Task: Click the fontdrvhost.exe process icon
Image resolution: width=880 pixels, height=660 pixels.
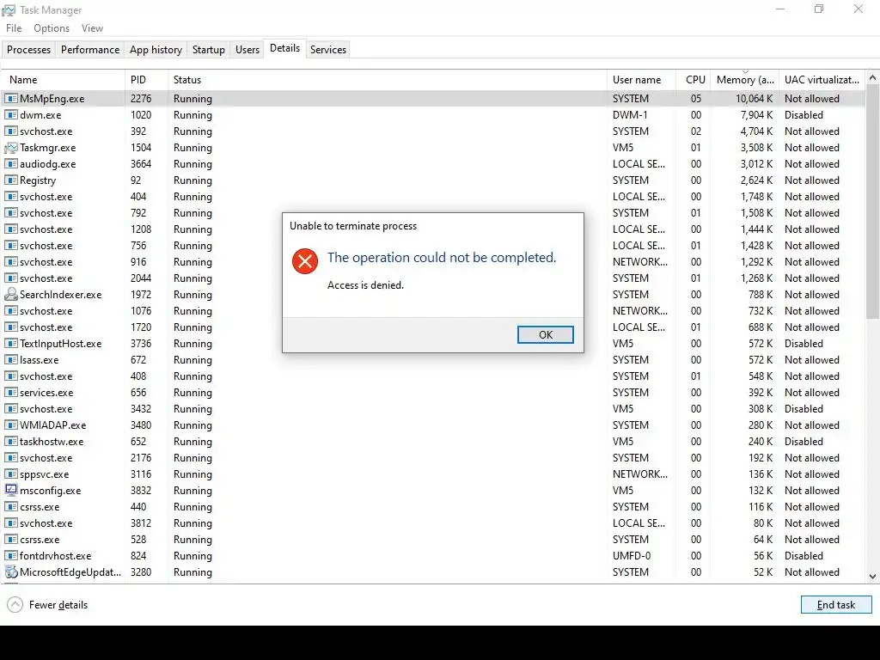Action: pos(10,556)
